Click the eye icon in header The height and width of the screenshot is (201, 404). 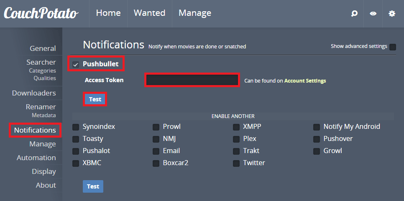[373, 14]
